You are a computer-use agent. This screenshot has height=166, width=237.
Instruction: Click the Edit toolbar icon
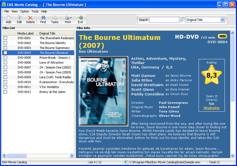[x=19, y=18]
